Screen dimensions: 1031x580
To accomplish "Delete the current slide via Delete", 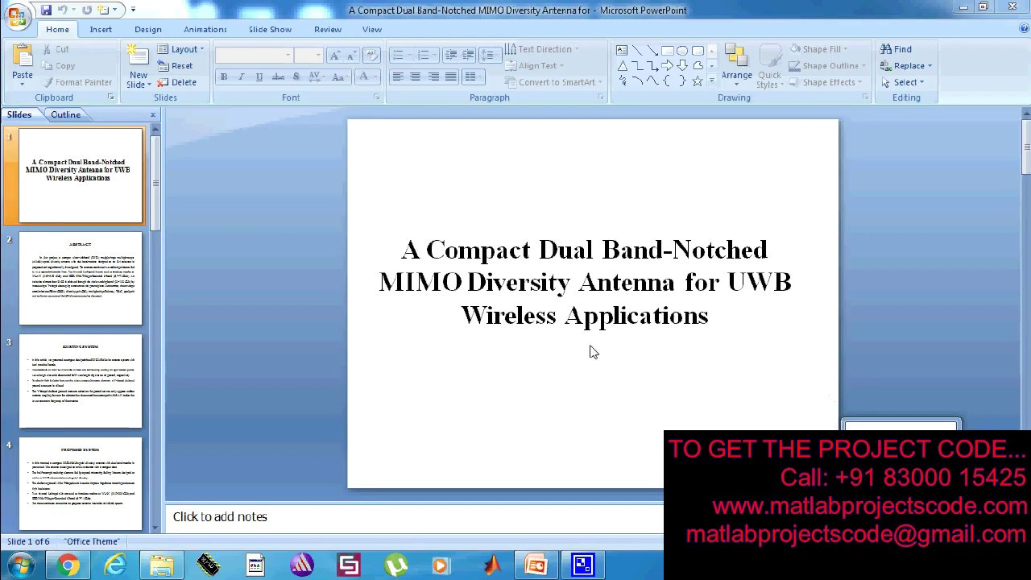I will (177, 82).
